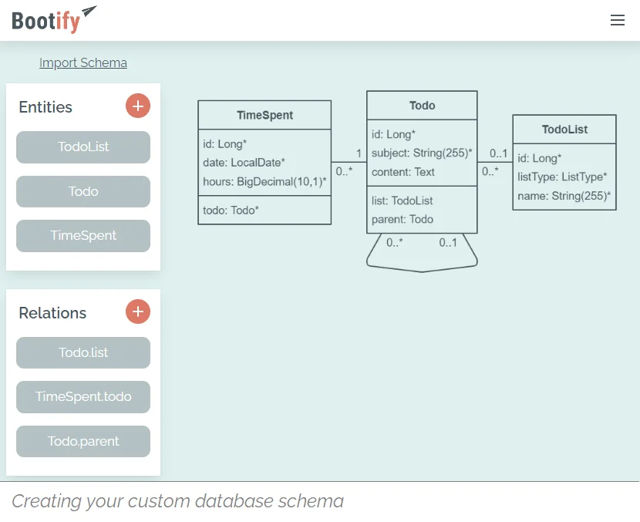Click 'content: Text' attribute
This screenshot has height=522, width=640.
(403, 172)
